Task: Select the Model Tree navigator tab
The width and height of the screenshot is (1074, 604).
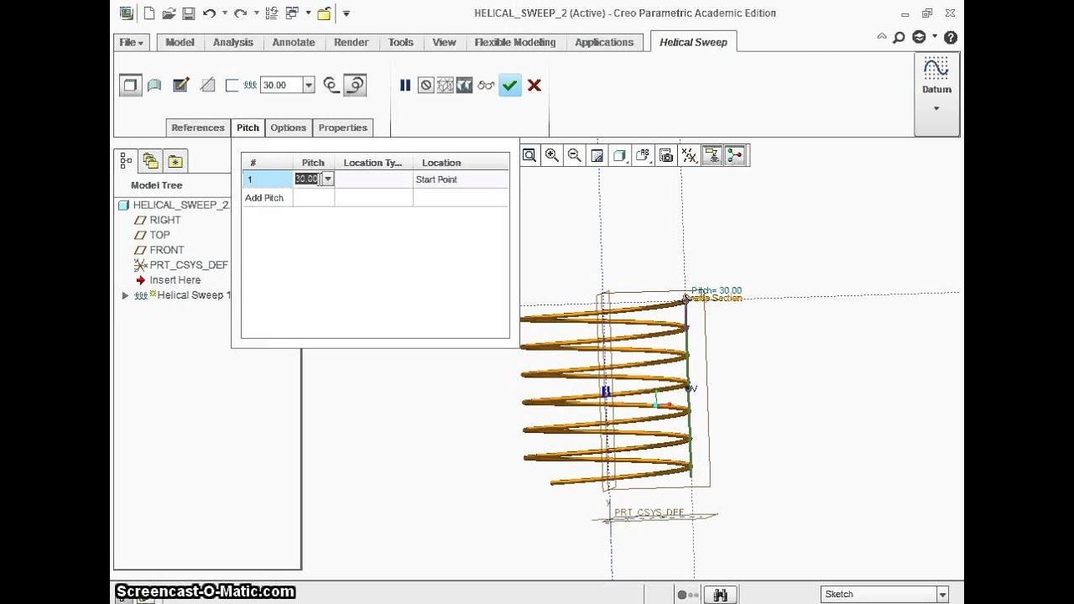Action: click(x=127, y=161)
